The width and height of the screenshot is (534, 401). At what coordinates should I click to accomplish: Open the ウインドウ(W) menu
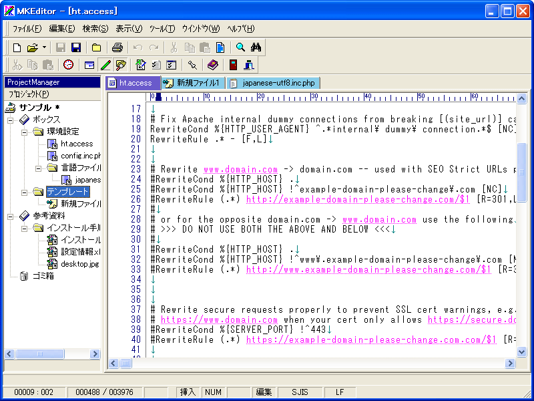click(201, 29)
